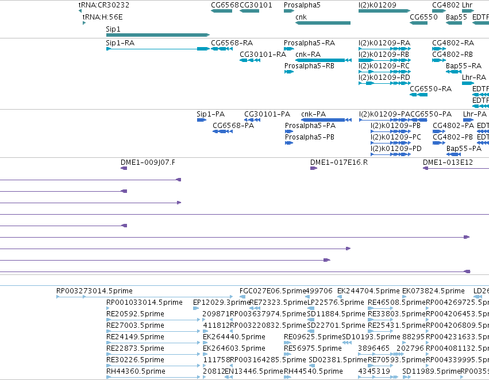The height and width of the screenshot is (380, 489).
Task: Select the CG4802 gene glyph
Action: (439, 11)
